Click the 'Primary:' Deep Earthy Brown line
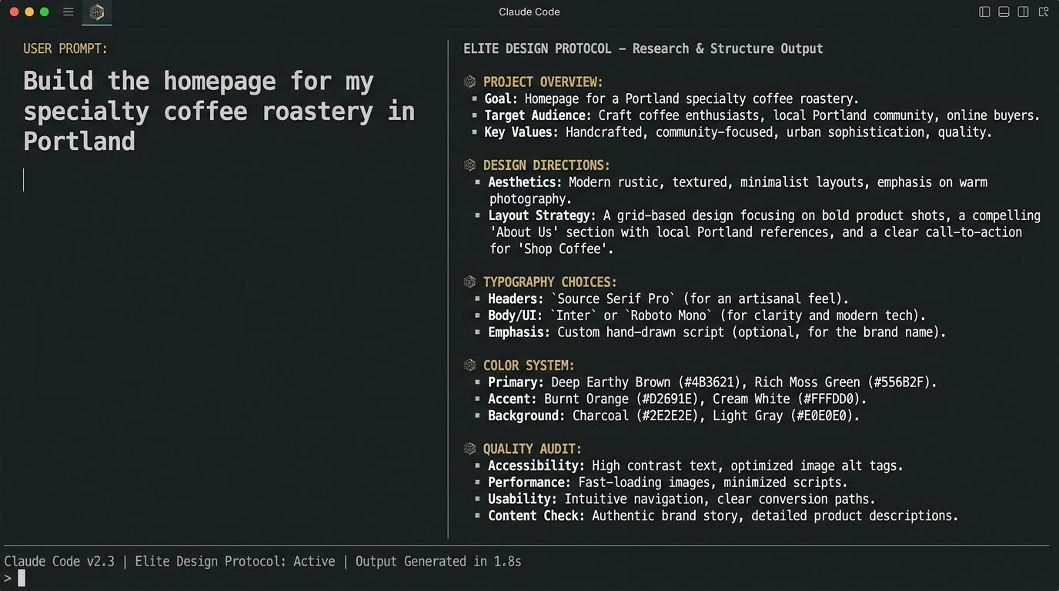 tap(713, 382)
